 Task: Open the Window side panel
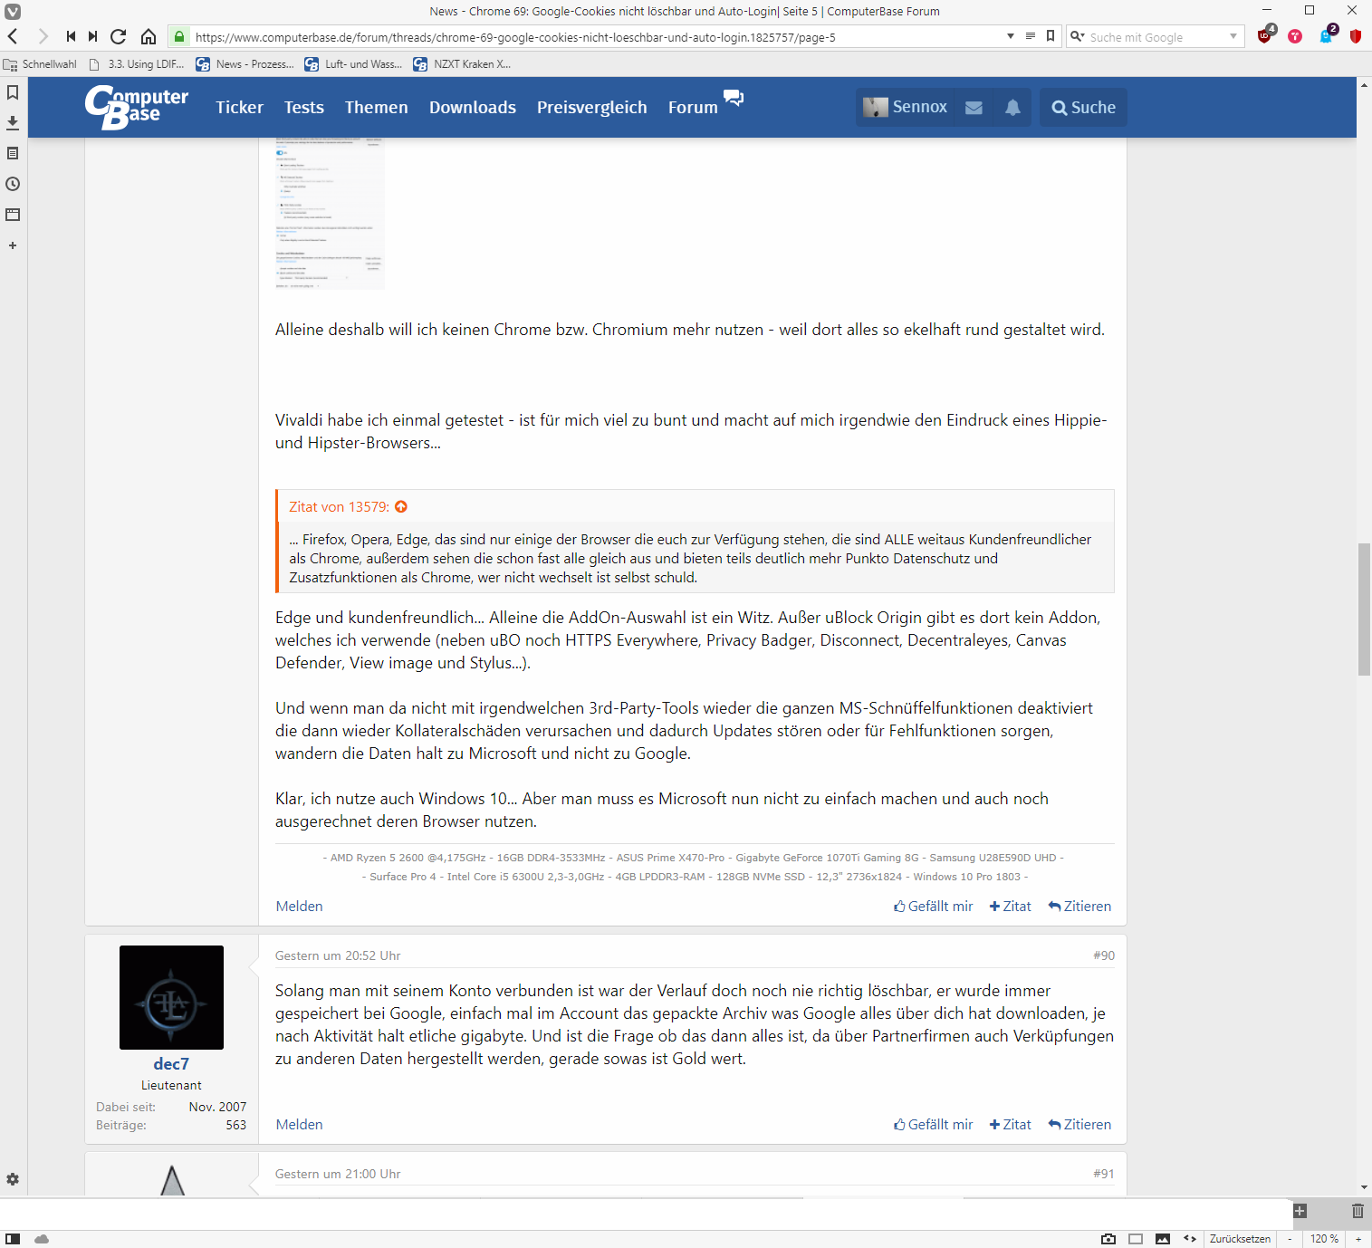click(x=13, y=215)
